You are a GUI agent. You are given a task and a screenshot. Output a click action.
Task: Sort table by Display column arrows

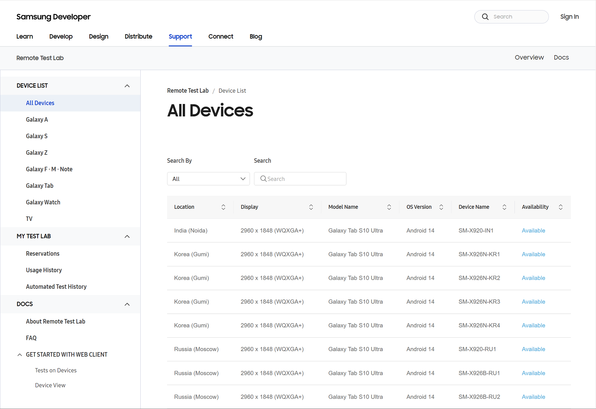(311, 207)
